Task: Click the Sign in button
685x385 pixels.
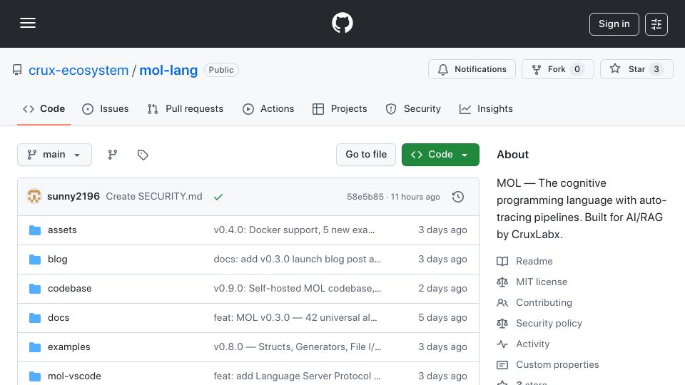Action: (x=614, y=24)
